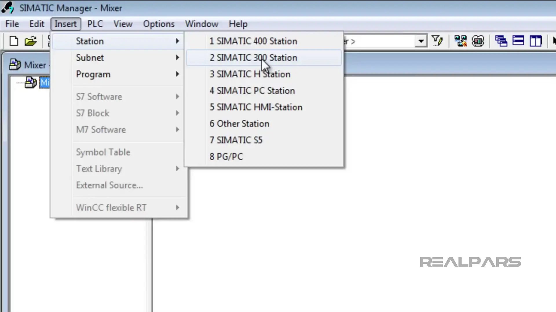Insert a SIMATIC PC Station
This screenshot has height=312, width=556.
[264, 90]
